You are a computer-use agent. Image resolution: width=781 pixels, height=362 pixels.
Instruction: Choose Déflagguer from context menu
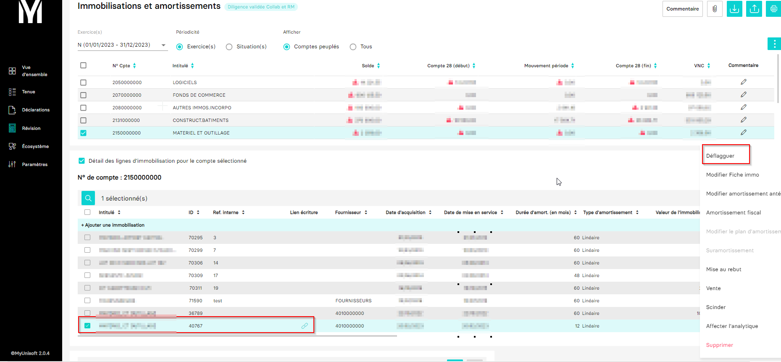click(720, 156)
